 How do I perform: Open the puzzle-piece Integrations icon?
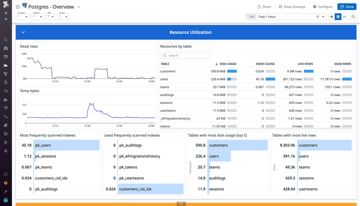click(6, 99)
